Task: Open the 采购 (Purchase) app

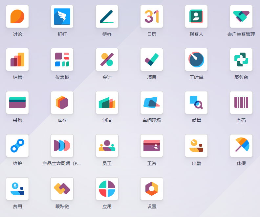Action: click(x=17, y=103)
